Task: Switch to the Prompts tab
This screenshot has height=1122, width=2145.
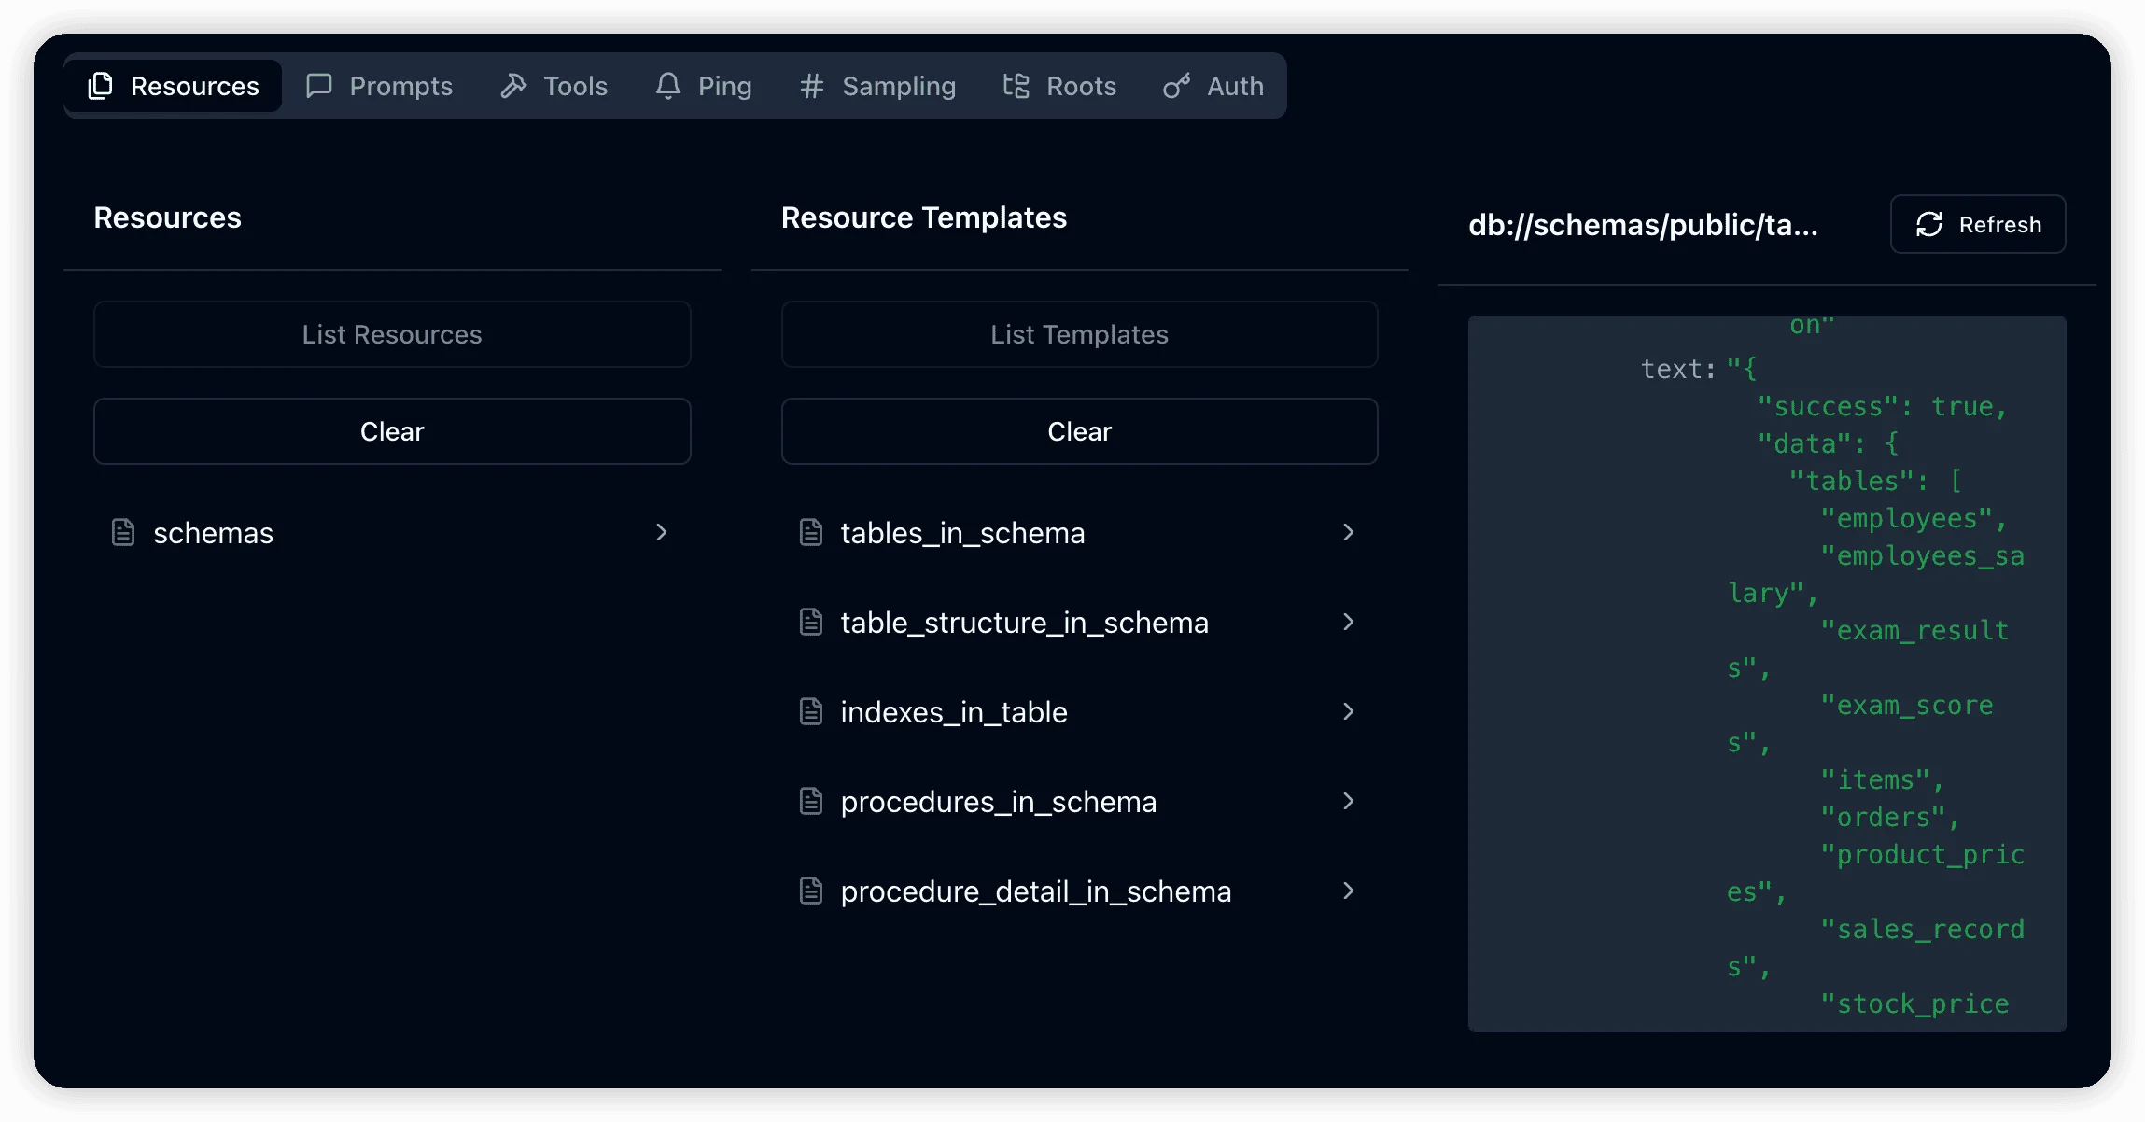Action: pos(380,86)
